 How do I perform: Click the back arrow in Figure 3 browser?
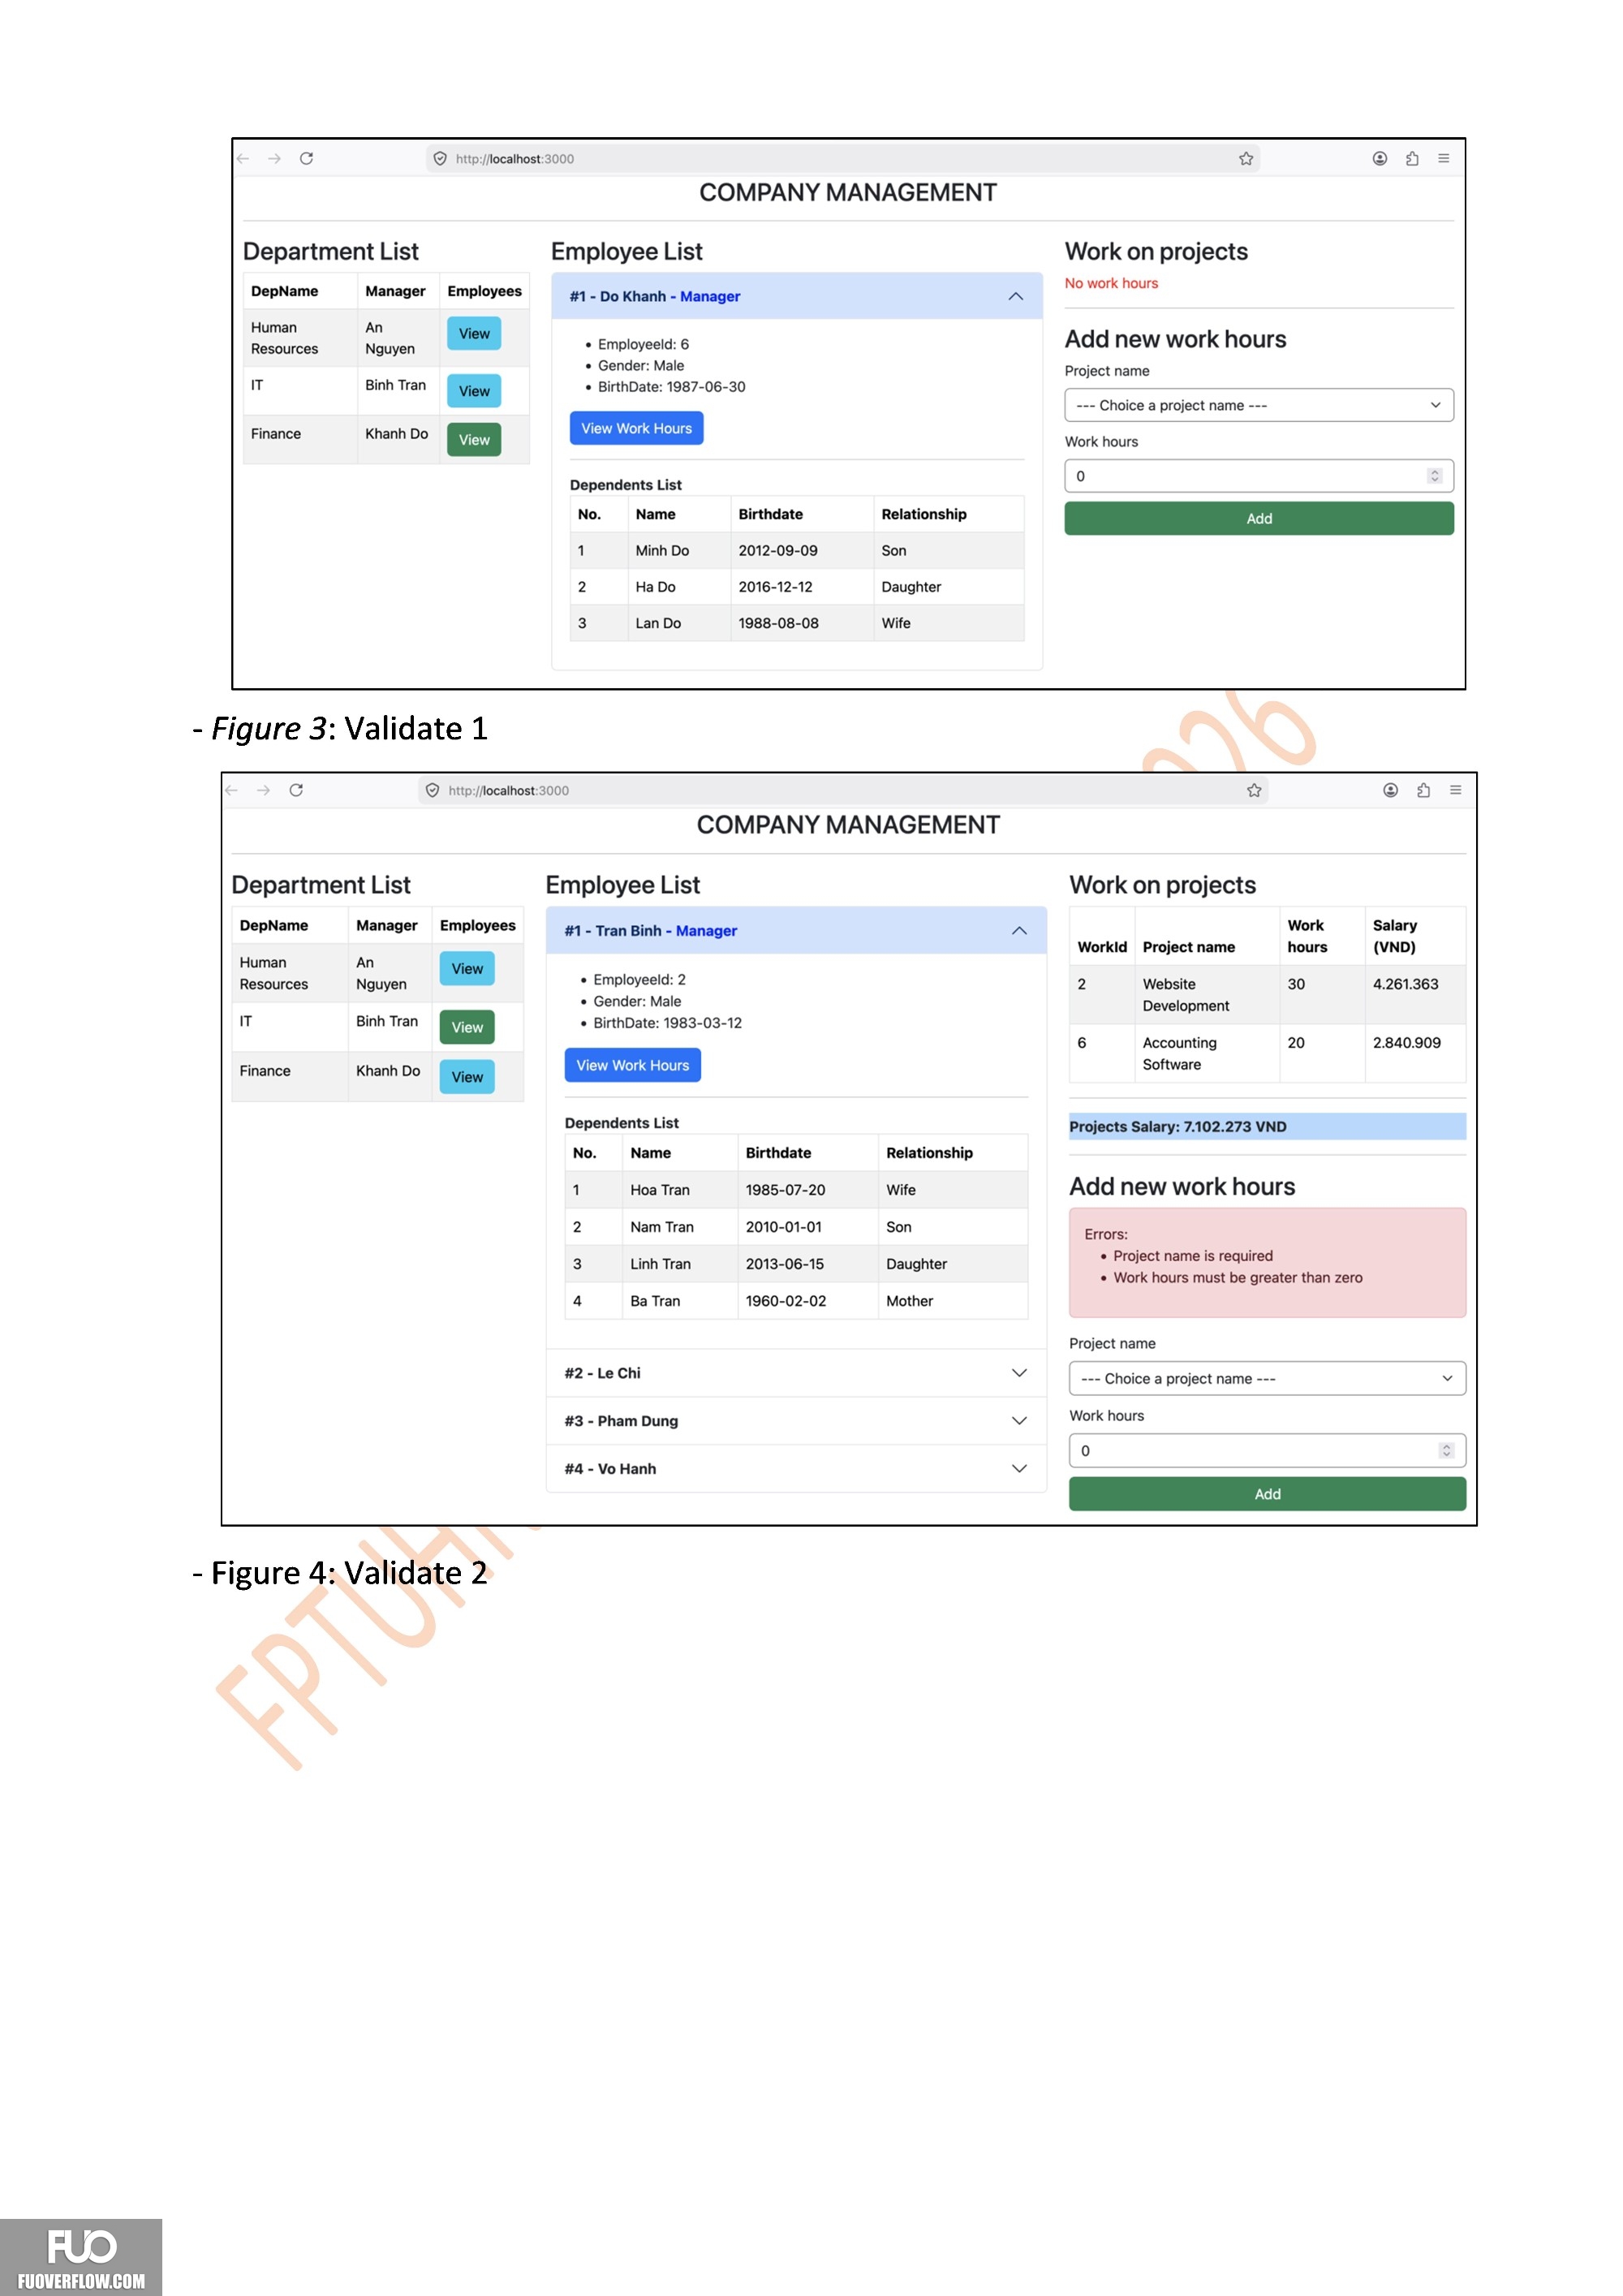(243, 158)
